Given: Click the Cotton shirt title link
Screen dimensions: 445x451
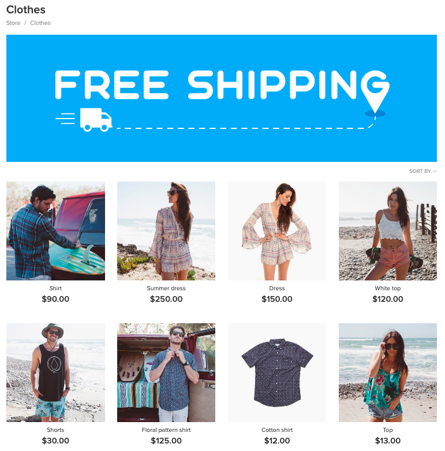Looking at the screenshot, I should click(x=277, y=430).
